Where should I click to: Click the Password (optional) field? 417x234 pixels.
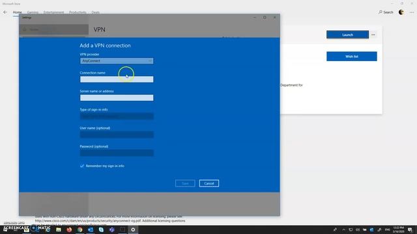tap(117, 153)
